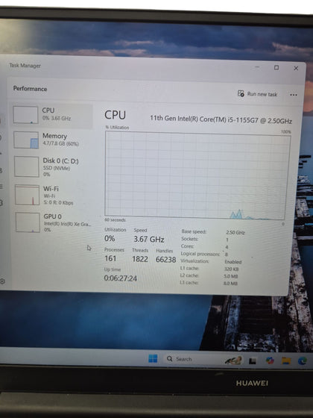Select the CPU mini graph thumbnail
Screen dimensions: 313x418
[x=25, y=115]
